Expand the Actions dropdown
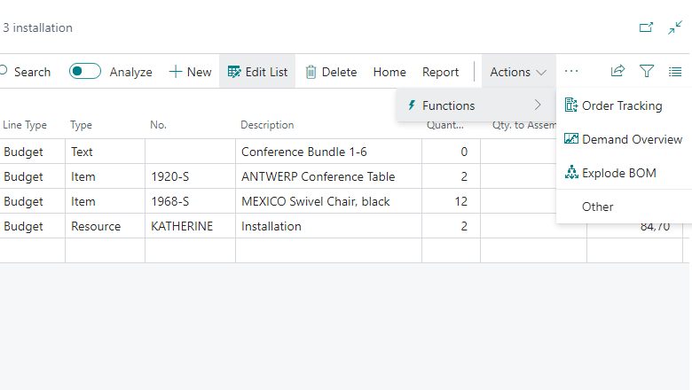This screenshot has width=692, height=390. pyautogui.click(x=518, y=72)
